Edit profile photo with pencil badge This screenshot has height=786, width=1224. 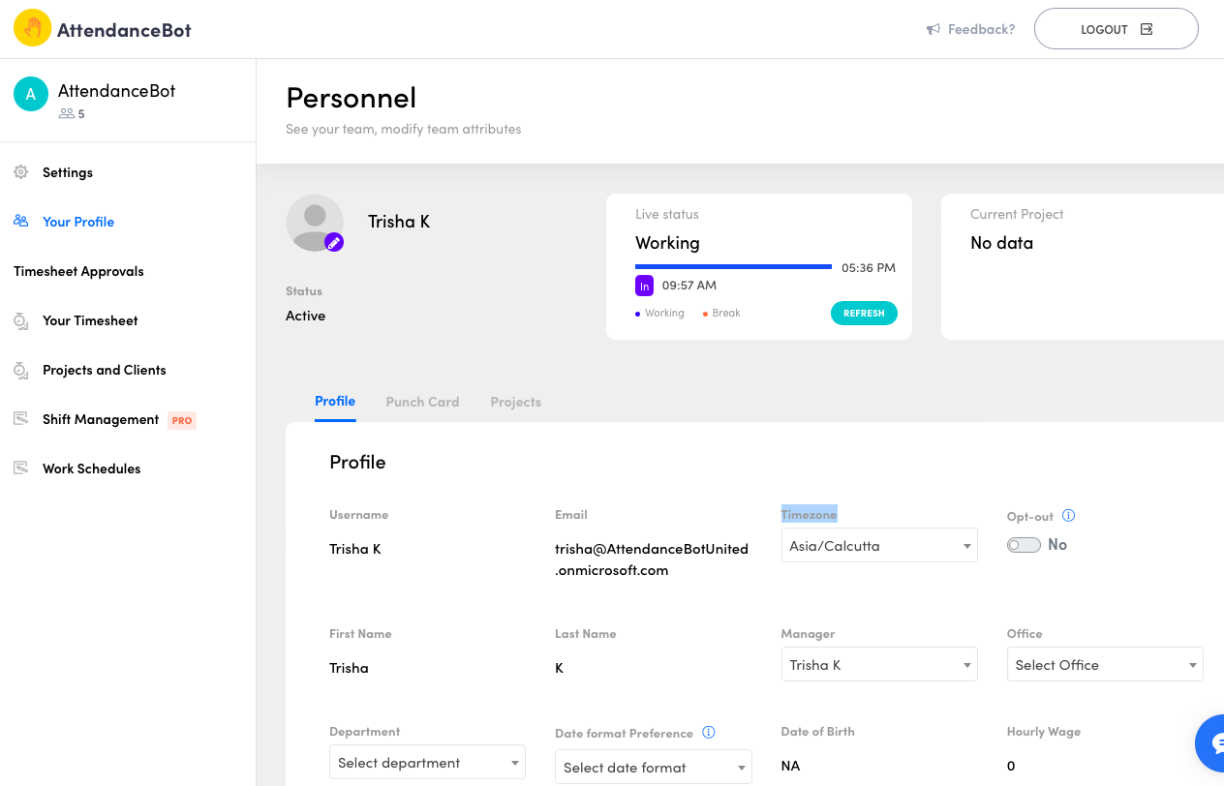(x=334, y=242)
